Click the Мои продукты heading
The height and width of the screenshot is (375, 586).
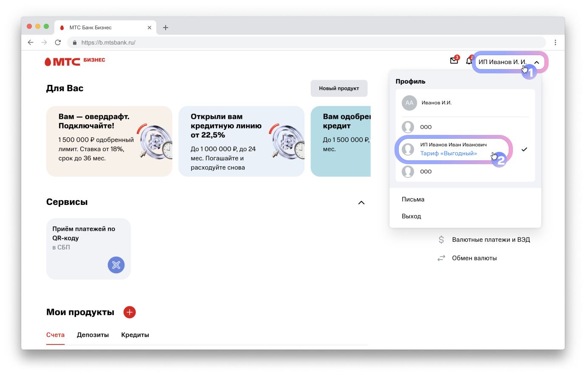pyautogui.click(x=80, y=312)
